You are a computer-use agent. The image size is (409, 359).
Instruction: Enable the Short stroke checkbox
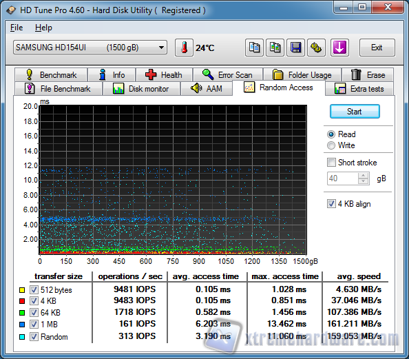[x=331, y=163]
